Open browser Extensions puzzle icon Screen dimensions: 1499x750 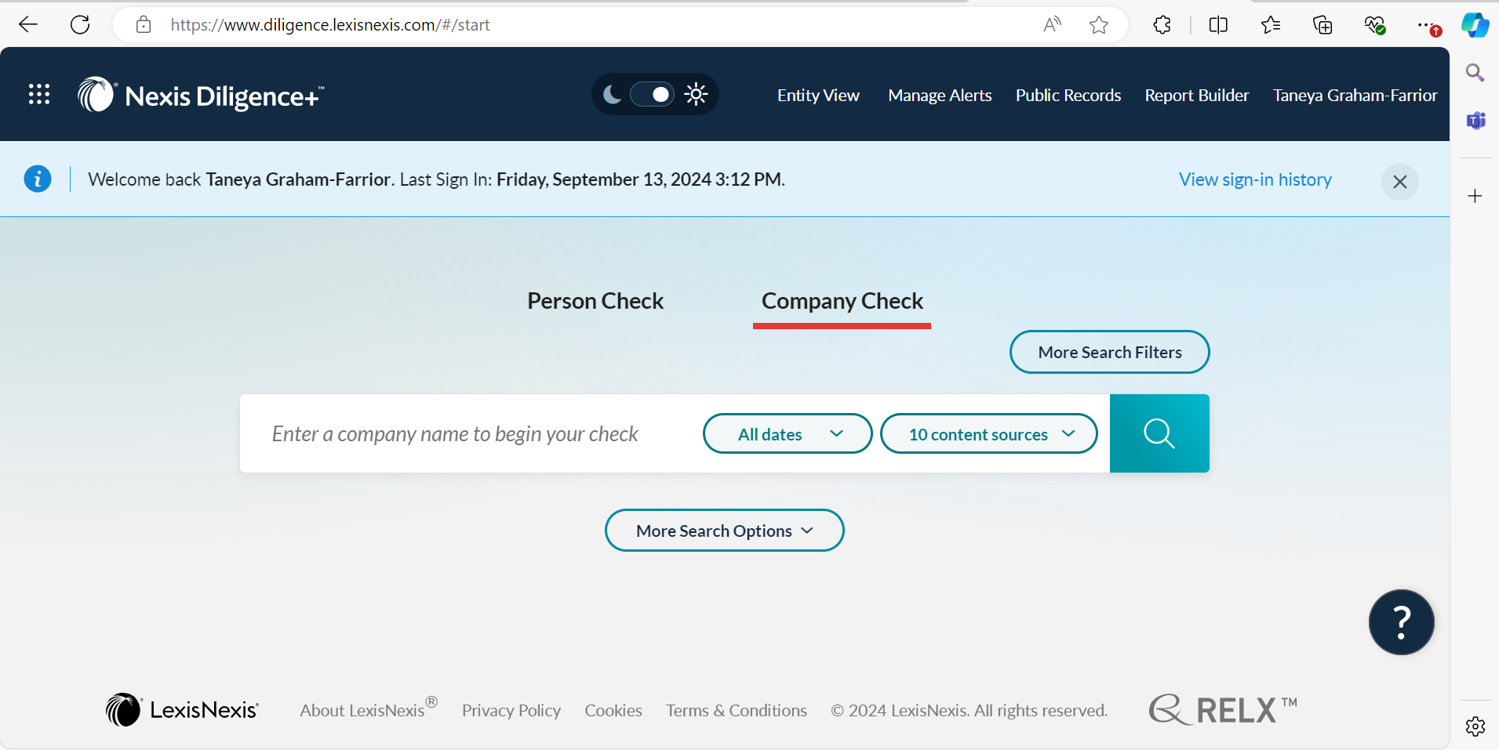1162,25
